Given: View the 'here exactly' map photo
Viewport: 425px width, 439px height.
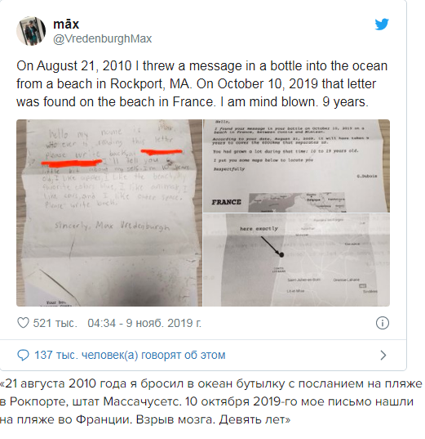Looking at the screenshot, I should point(296,260).
